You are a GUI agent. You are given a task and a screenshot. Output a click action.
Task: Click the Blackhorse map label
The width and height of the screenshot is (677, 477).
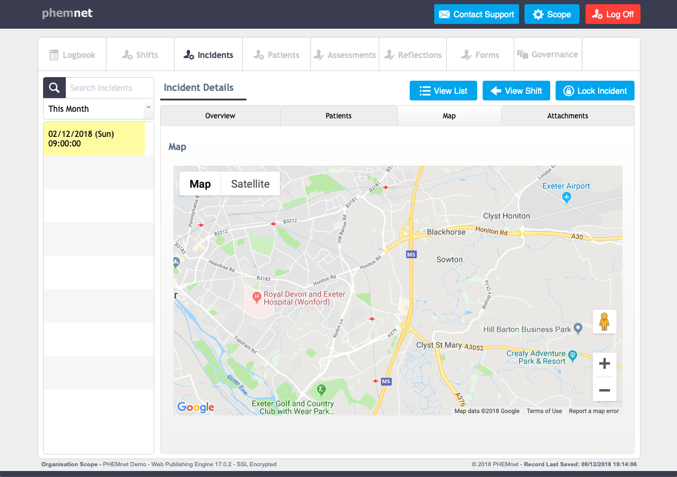pos(446,232)
